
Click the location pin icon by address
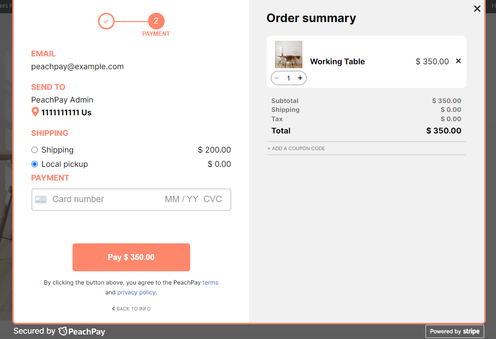click(35, 112)
